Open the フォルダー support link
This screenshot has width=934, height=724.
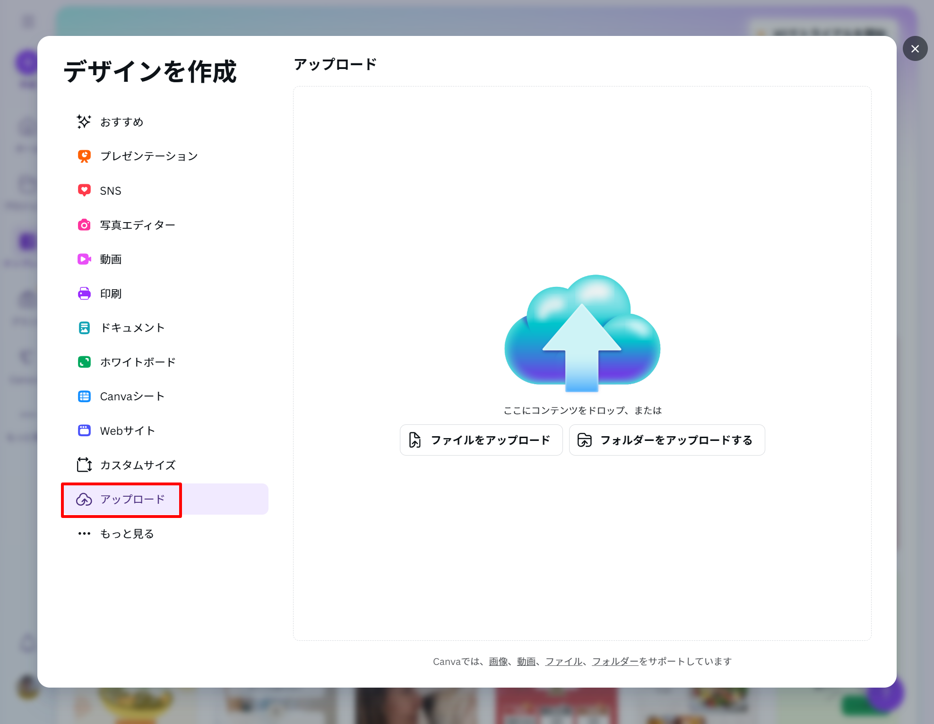coord(614,662)
